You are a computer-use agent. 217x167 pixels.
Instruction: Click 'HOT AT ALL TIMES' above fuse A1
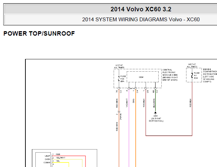coord(192,65)
